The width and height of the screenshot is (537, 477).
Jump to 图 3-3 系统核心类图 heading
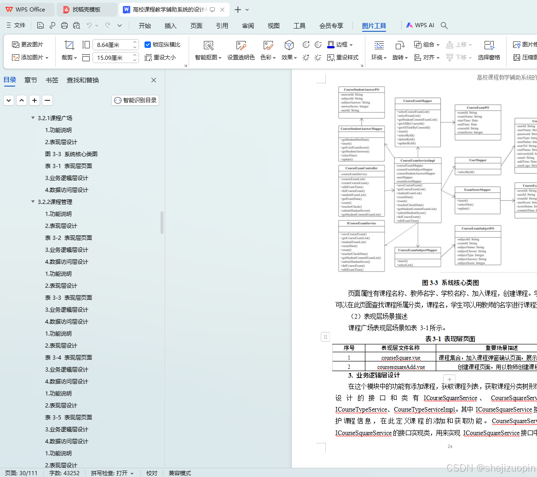click(71, 154)
